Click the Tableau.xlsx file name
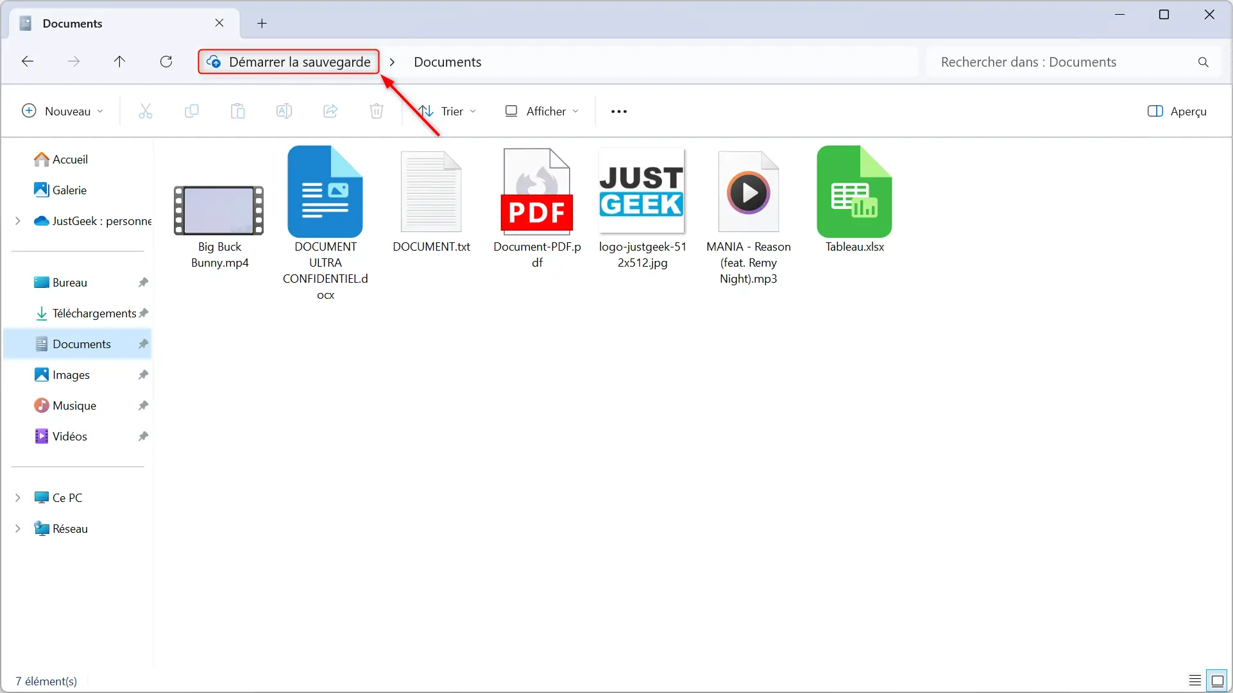This screenshot has width=1233, height=693. coord(855,247)
